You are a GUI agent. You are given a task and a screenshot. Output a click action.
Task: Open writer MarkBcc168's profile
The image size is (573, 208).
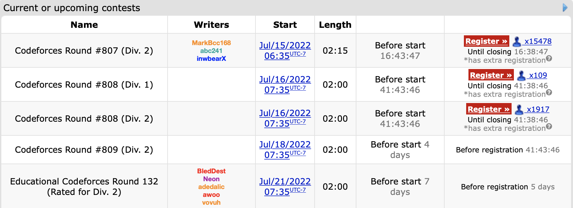point(211,43)
